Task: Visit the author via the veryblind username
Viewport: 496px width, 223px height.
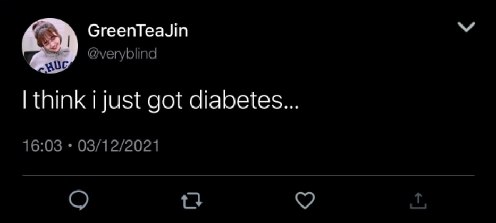Action: (122, 54)
